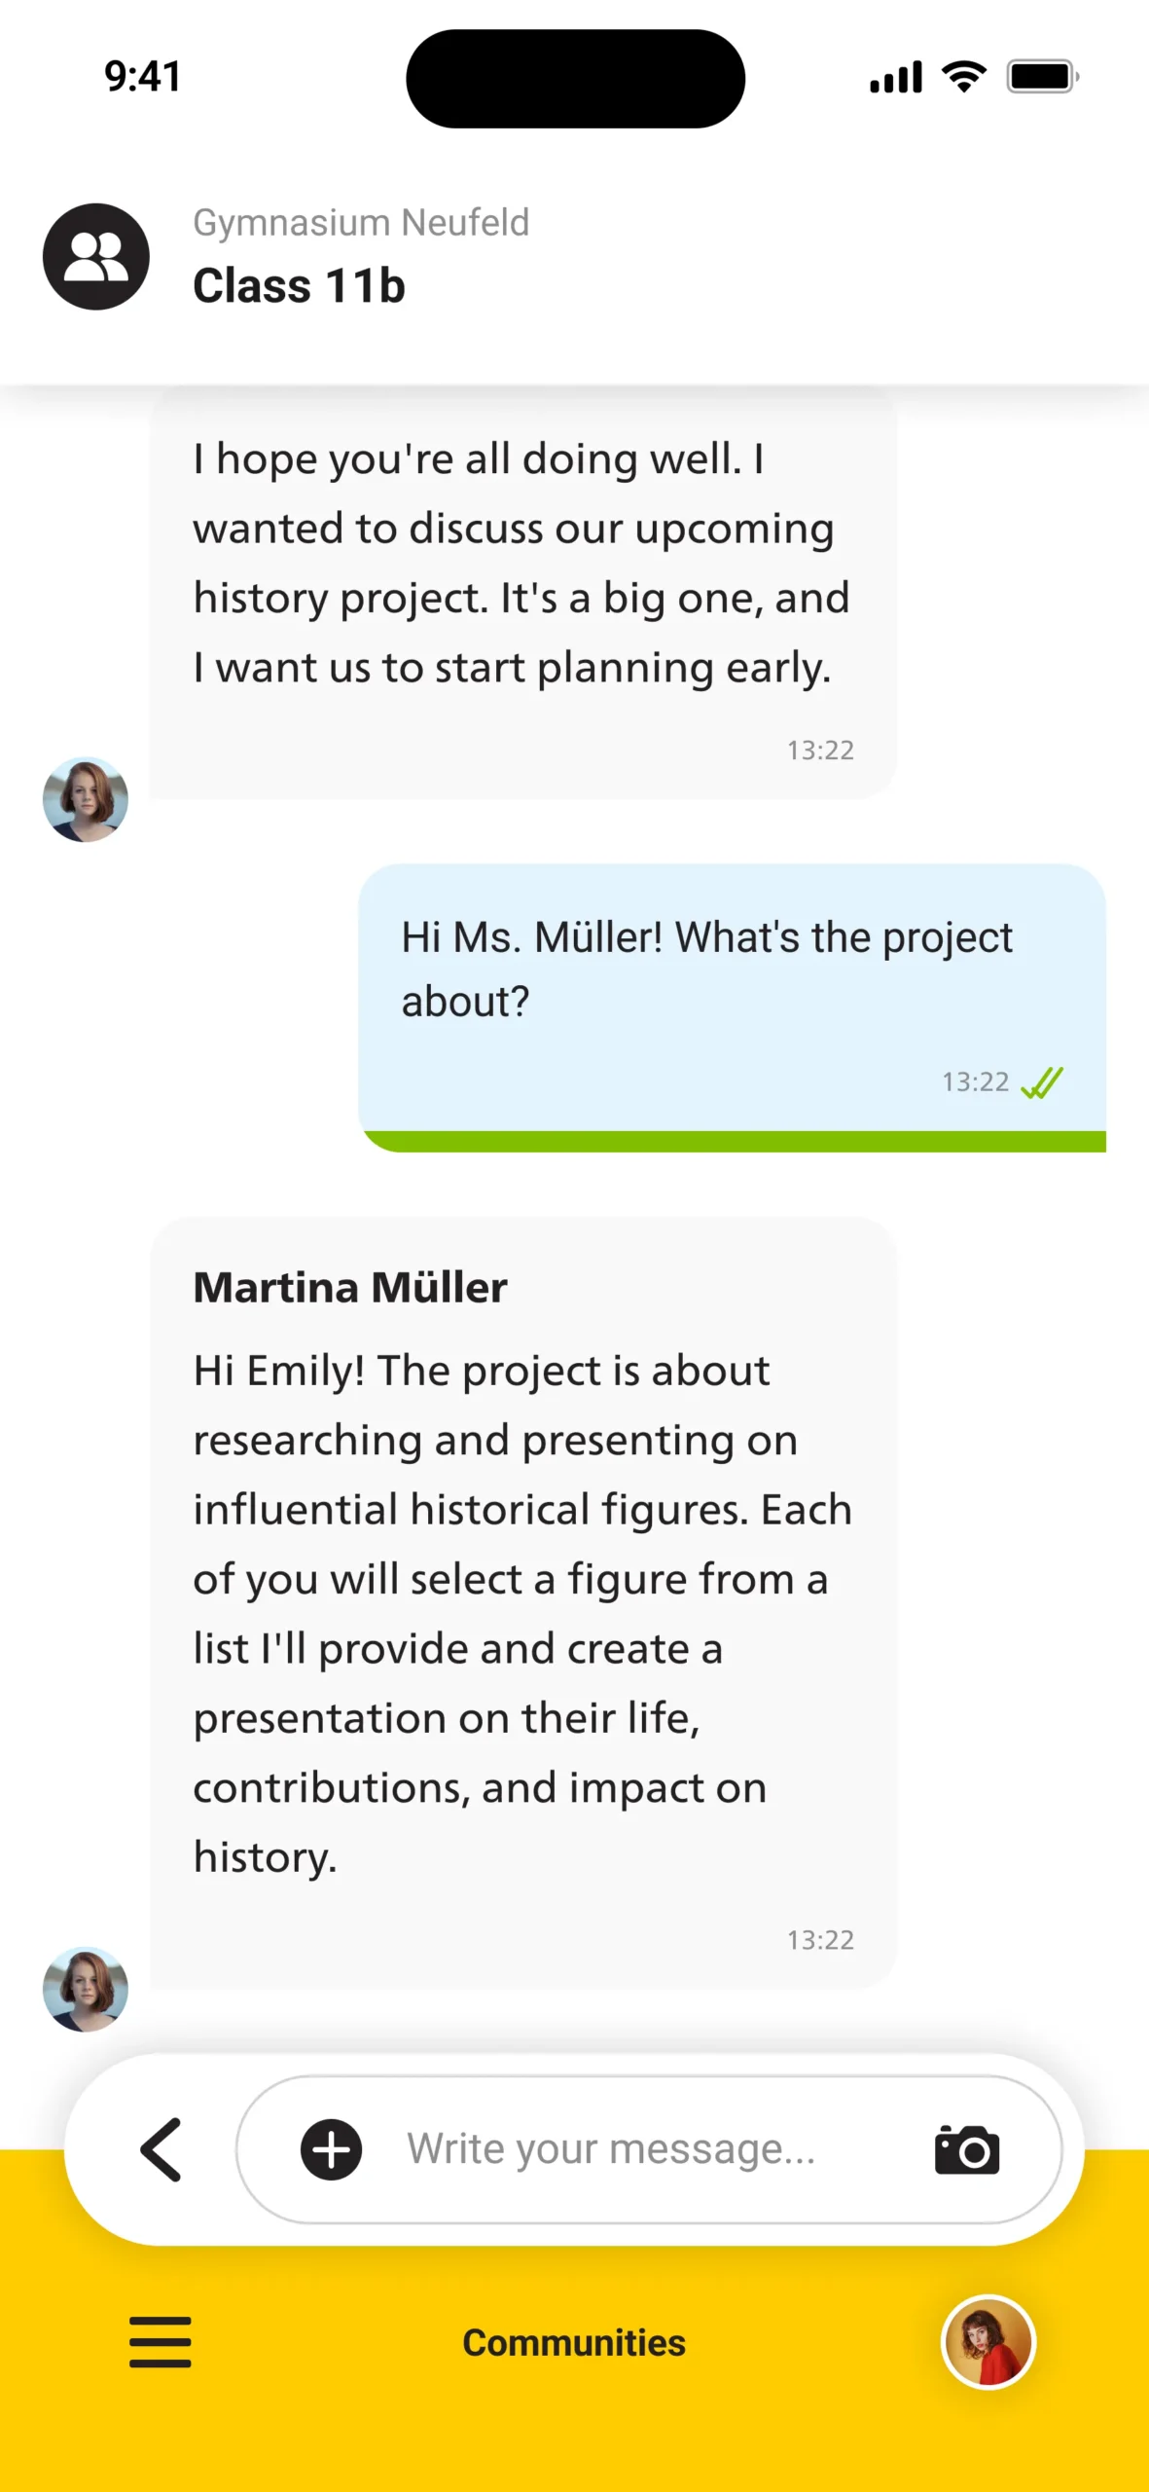
Task: Click the "Class 11b" chat title
Action: (299, 286)
